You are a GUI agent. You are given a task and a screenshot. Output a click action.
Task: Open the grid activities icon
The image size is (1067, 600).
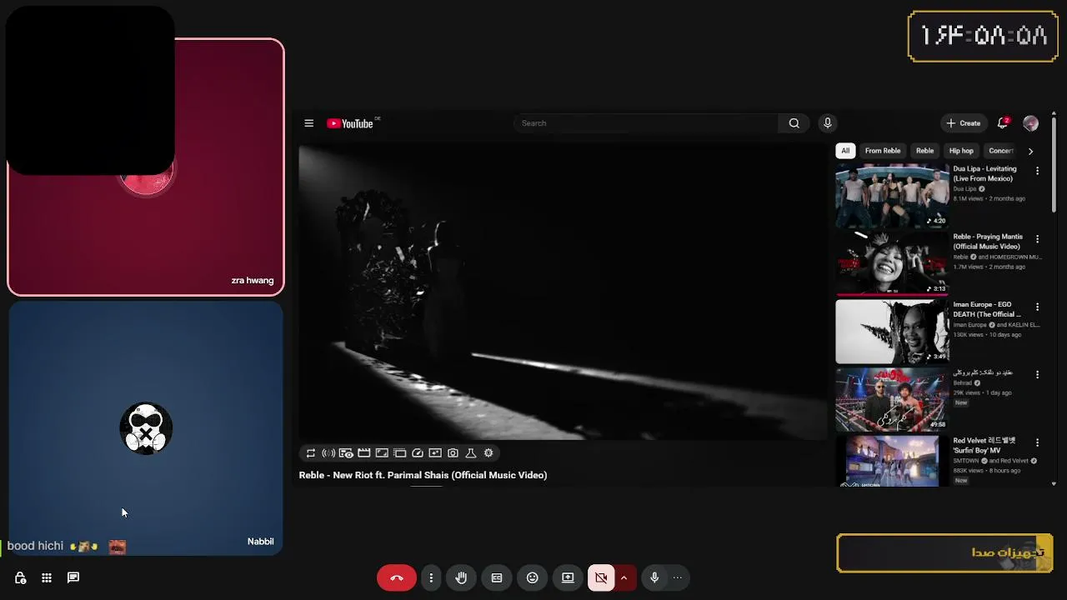pyautogui.click(x=47, y=577)
